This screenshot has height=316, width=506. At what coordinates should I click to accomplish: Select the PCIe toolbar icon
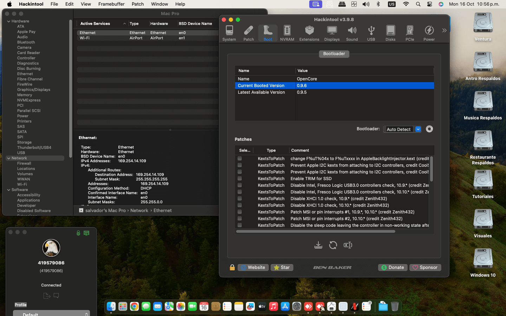pos(409,33)
